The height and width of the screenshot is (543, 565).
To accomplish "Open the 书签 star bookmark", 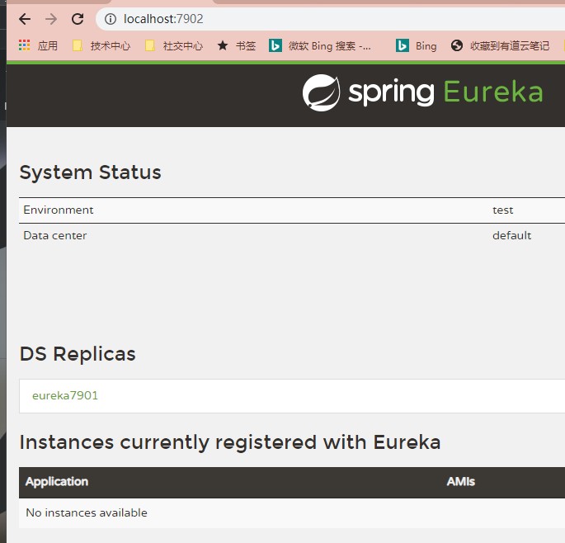I will point(237,46).
